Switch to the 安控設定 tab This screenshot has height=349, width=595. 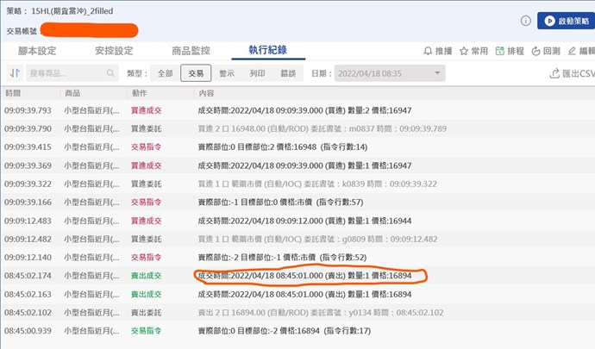coord(113,51)
